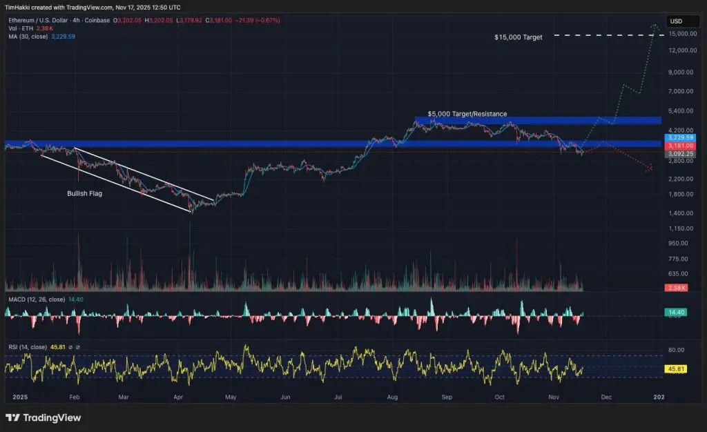707x432 pixels.
Task: Click the 1,150.00 price axis label
Action: pyautogui.click(x=681, y=228)
